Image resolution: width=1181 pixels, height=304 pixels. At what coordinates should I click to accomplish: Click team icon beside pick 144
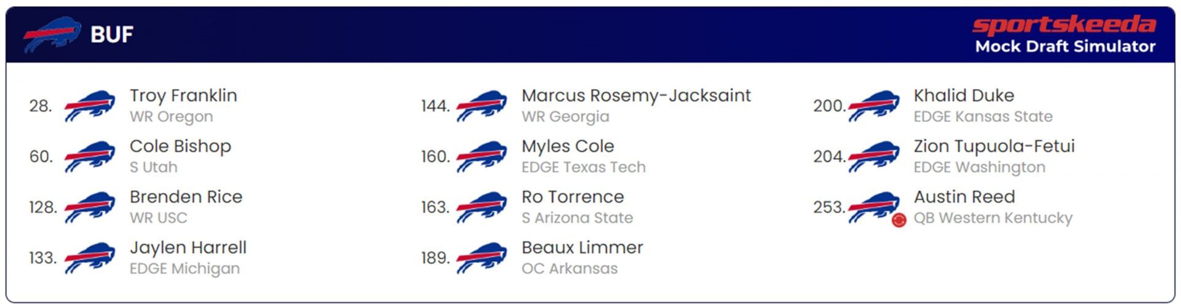482,106
